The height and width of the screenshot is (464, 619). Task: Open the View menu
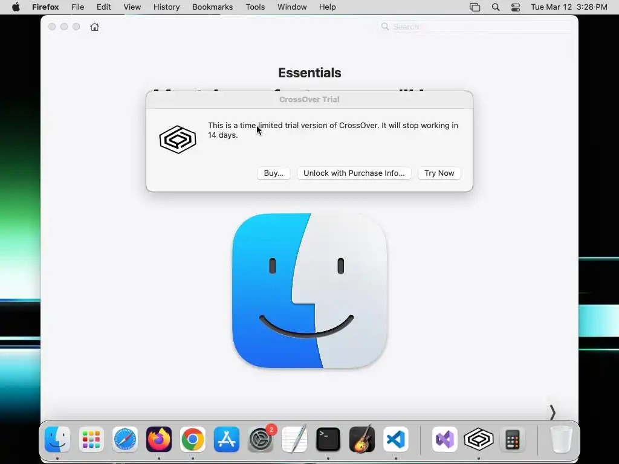pos(132,7)
